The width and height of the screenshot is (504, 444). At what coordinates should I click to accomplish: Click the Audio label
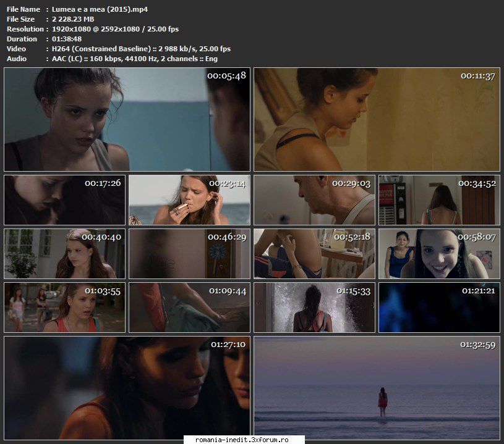click(17, 59)
